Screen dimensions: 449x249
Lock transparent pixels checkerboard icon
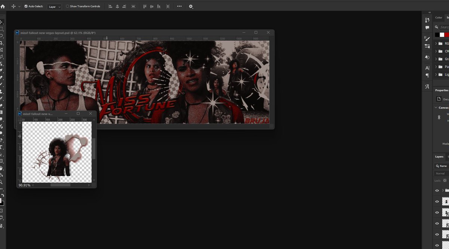point(445,180)
